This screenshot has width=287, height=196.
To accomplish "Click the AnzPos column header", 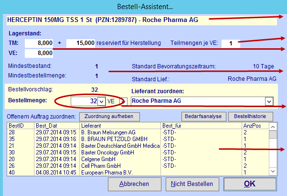I will [x=255, y=126].
